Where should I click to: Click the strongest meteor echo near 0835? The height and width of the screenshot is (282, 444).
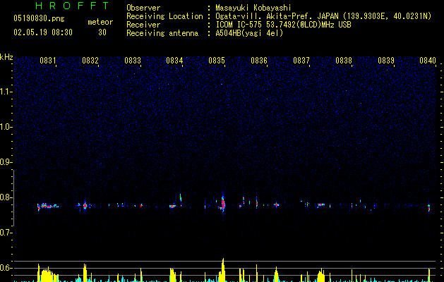tap(222, 203)
